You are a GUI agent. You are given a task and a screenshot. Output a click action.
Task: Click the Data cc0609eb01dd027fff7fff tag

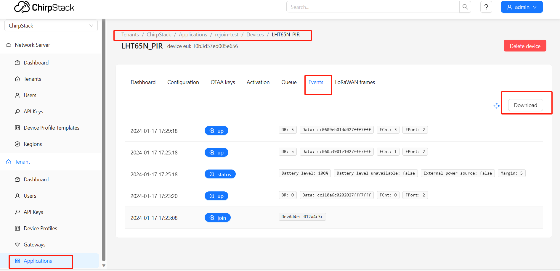pyautogui.click(x=336, y=130)
